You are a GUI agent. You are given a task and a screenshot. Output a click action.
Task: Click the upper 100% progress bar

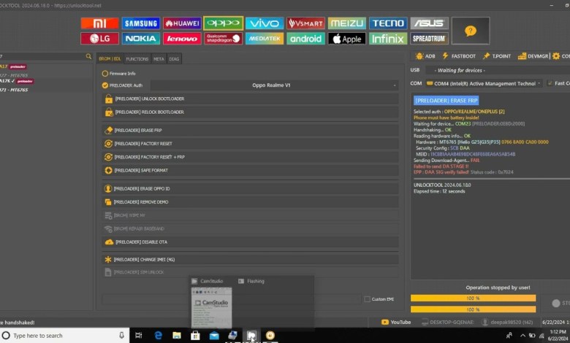tap(473, 298)
